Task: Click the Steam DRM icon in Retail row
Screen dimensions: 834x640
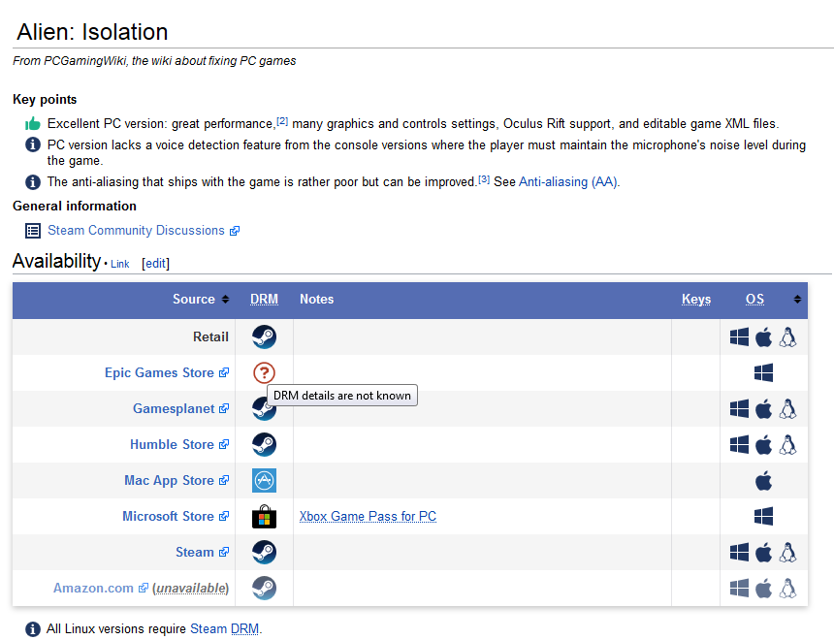Action: [264, 336]
